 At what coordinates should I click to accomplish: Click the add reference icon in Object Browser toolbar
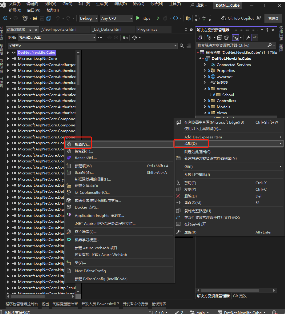[125, 37]
